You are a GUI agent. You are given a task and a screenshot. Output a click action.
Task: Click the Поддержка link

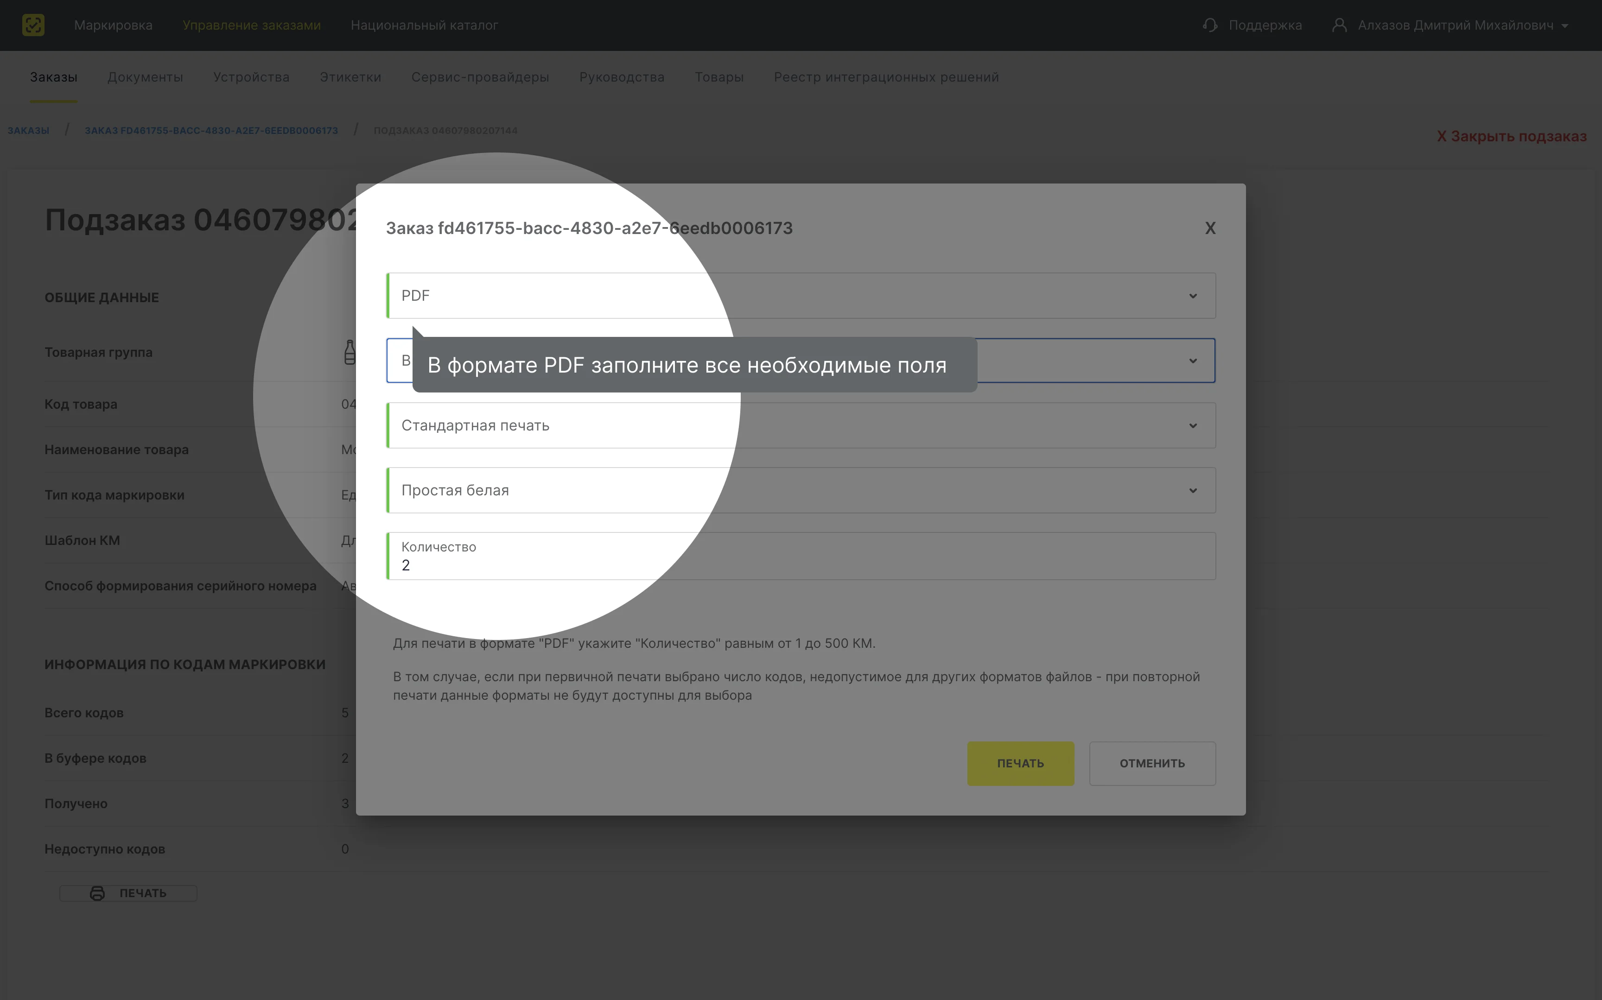tap(1265, 25)
